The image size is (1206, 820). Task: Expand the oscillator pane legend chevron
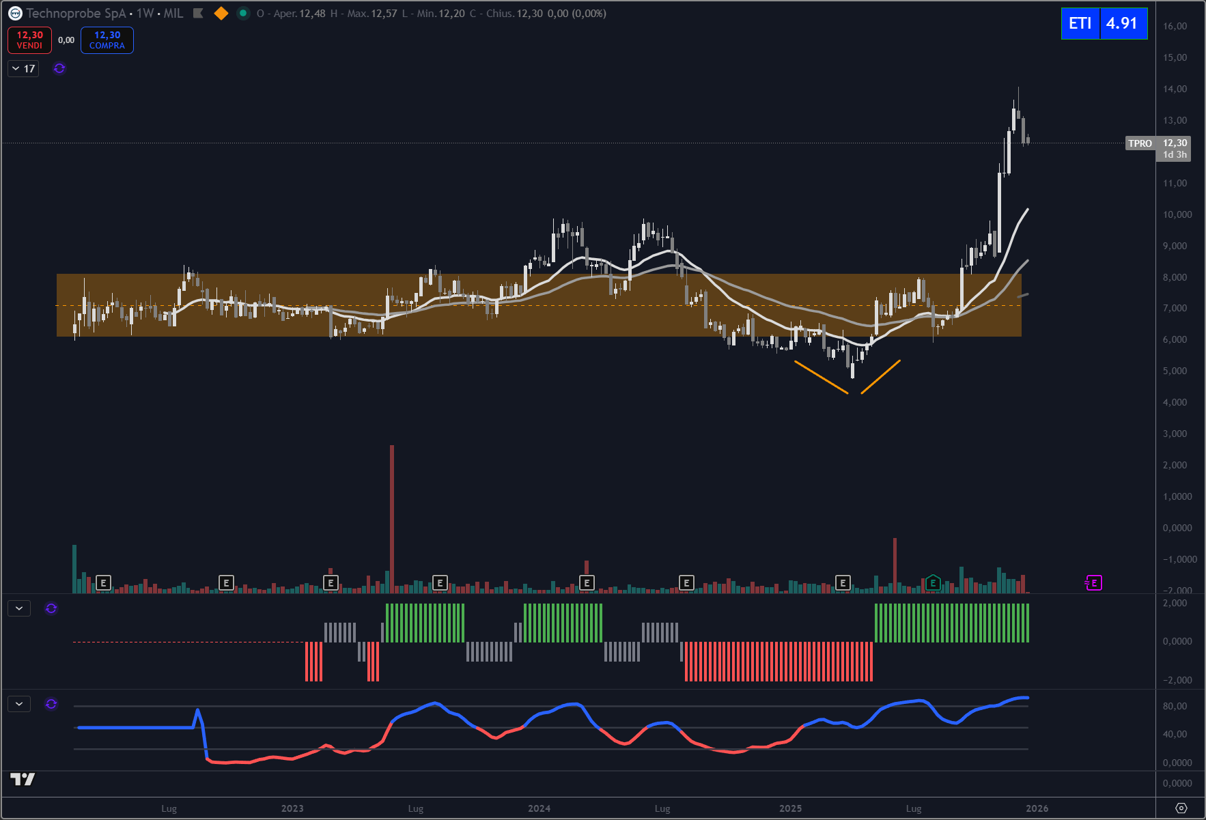pos(19,704)
